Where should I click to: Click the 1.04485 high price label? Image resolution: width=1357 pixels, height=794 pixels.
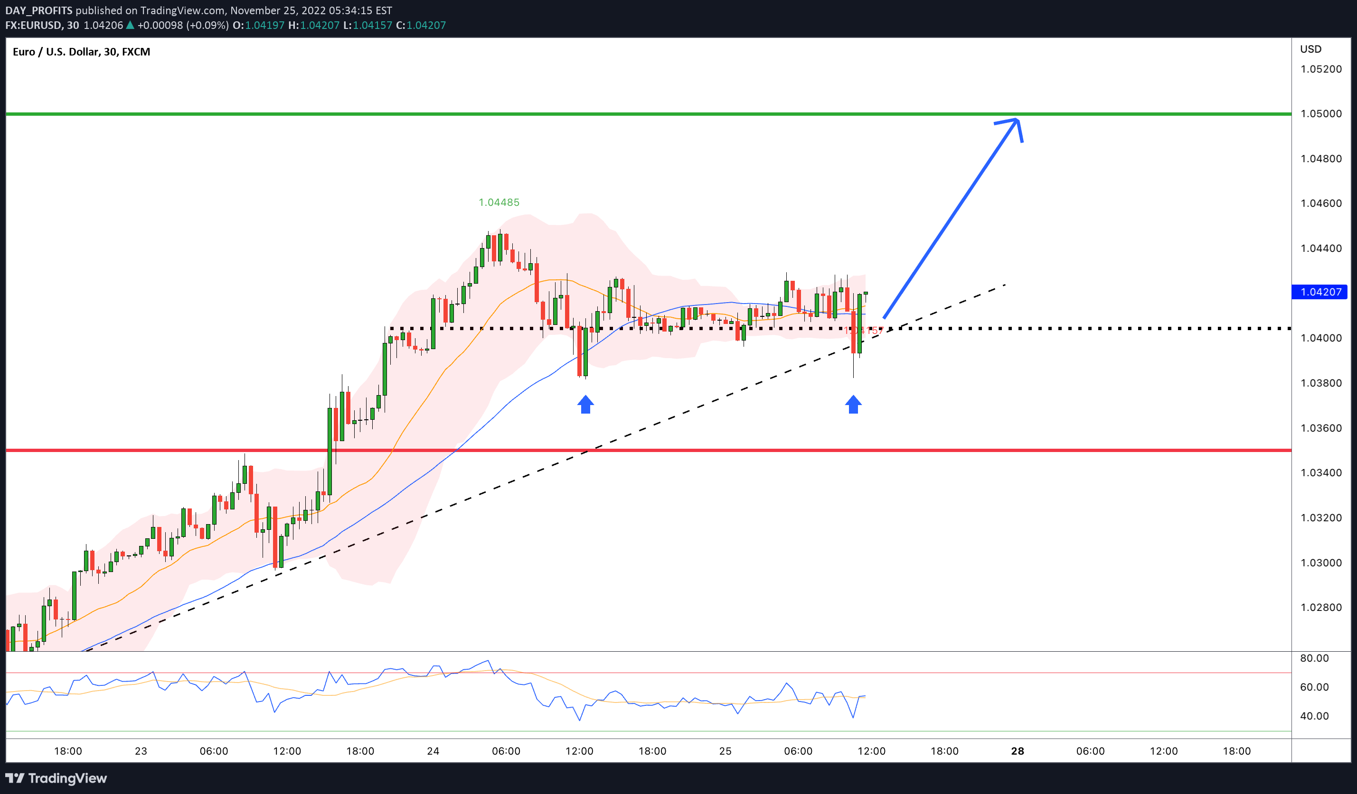tap(499, 202)
